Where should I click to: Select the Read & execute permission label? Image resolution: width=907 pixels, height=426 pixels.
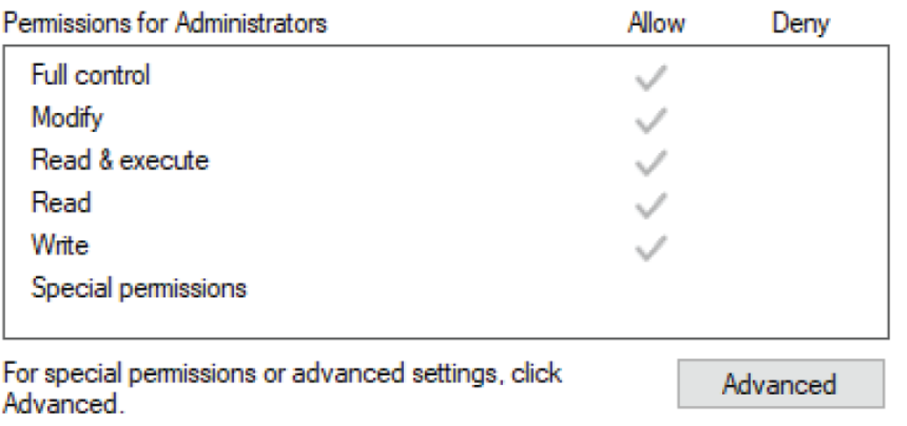[x=120, y=160]
